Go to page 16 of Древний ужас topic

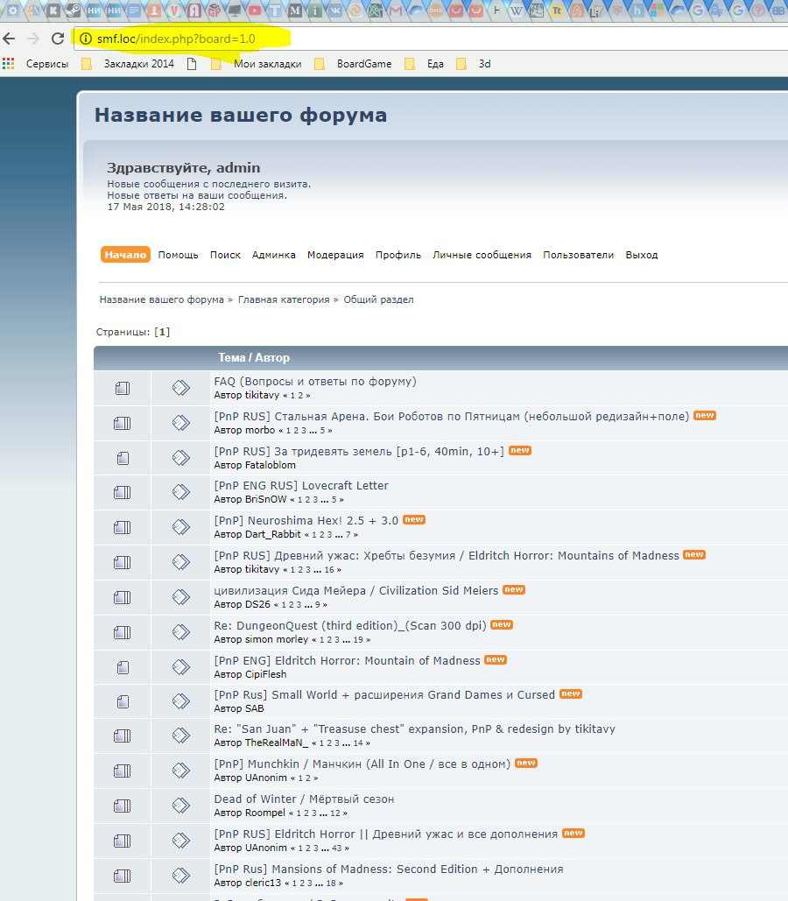[x=328, y=570]
